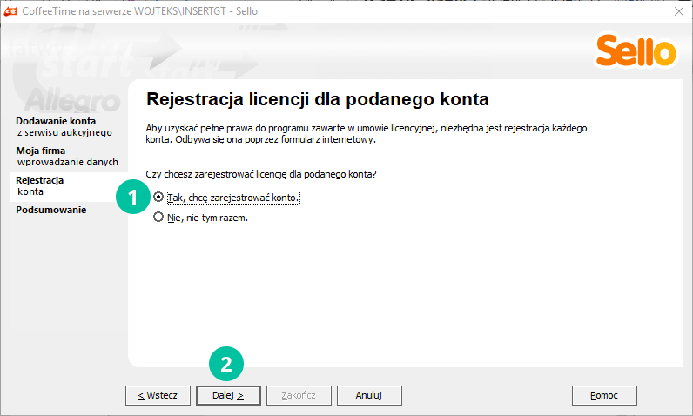Screen dimensions: 693x416
Task: Continue with the Dalej button
Action: tap(228, 395)
